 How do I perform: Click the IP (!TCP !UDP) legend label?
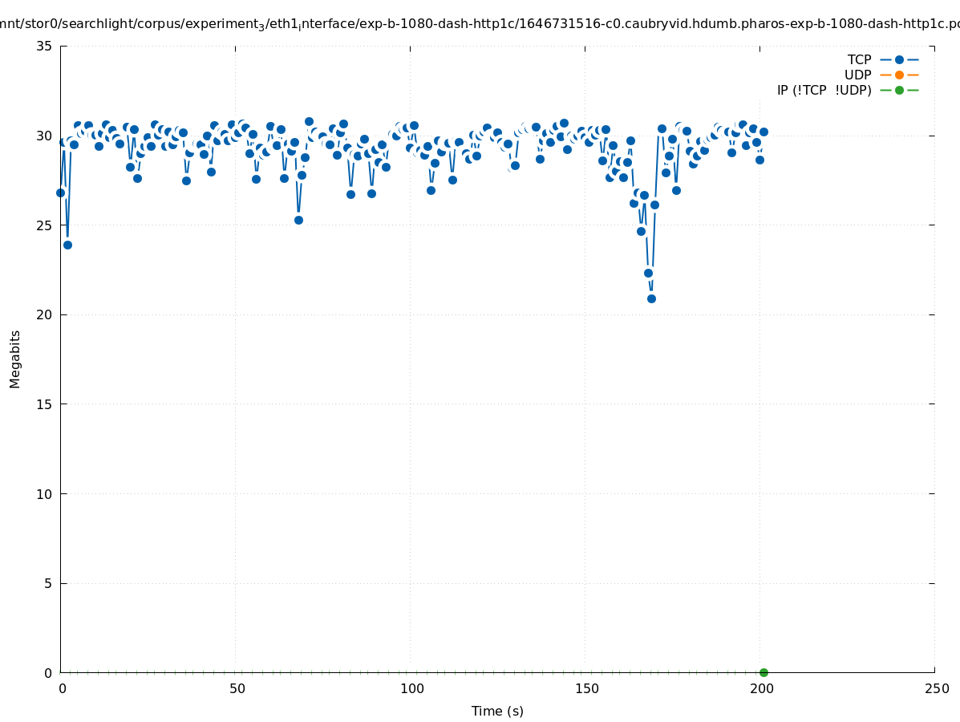[x=824, y=90]
